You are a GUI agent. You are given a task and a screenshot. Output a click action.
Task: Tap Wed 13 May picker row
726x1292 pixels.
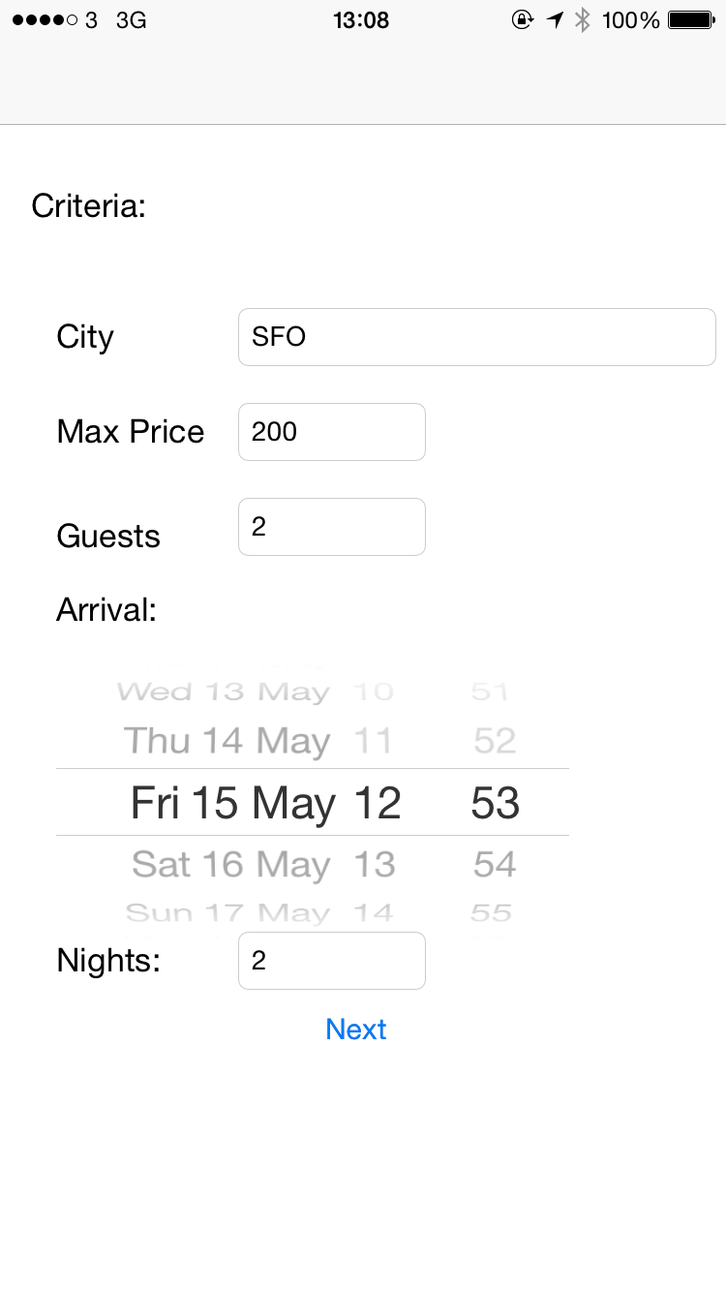coord(223,692)
